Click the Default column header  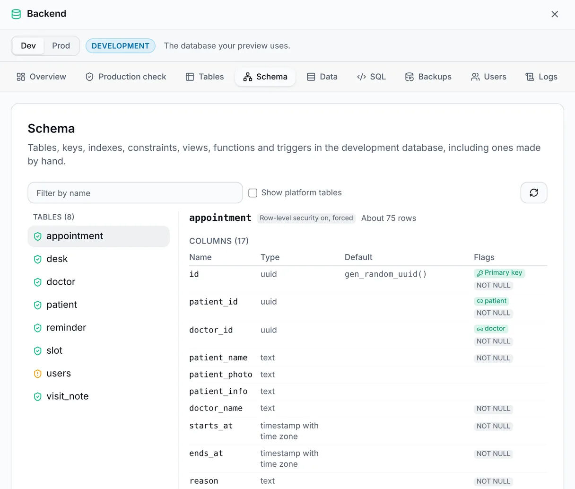coord(358,257)
